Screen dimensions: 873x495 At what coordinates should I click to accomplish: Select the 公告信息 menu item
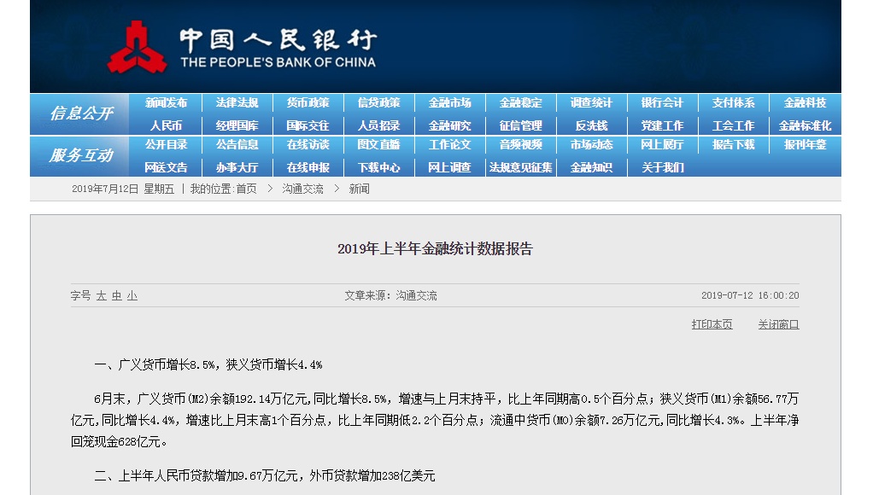237,144
